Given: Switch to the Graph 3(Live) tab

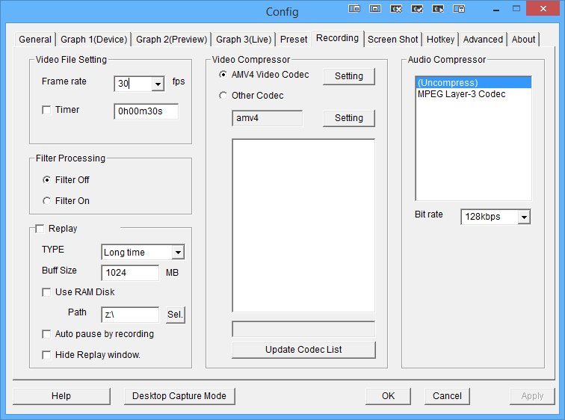Looking at the screenshot, I should pyautogui.click(x=244, y=40).
